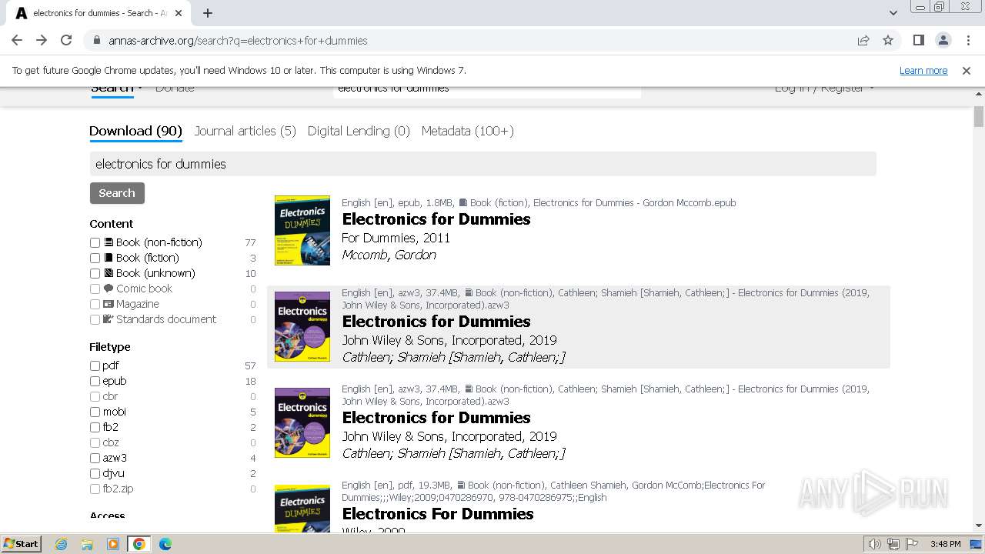The height and width of the screenshot is (554, 985).
Task: Open the Log in / Register dropdown
Action: tap(824, 88)
